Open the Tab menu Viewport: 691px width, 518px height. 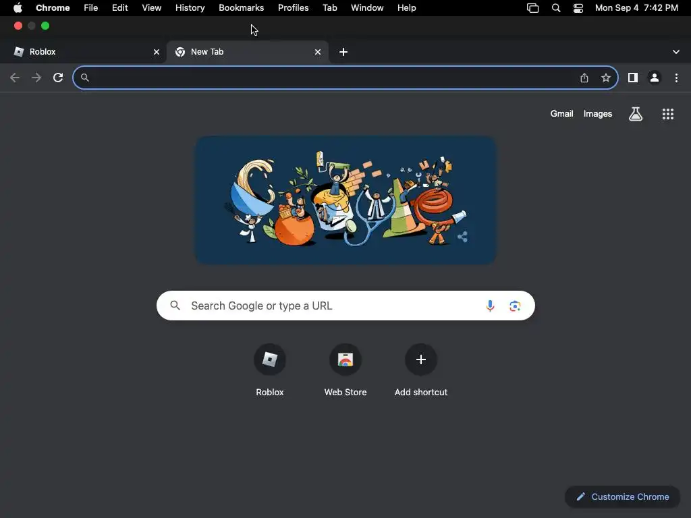click(329, 8)
